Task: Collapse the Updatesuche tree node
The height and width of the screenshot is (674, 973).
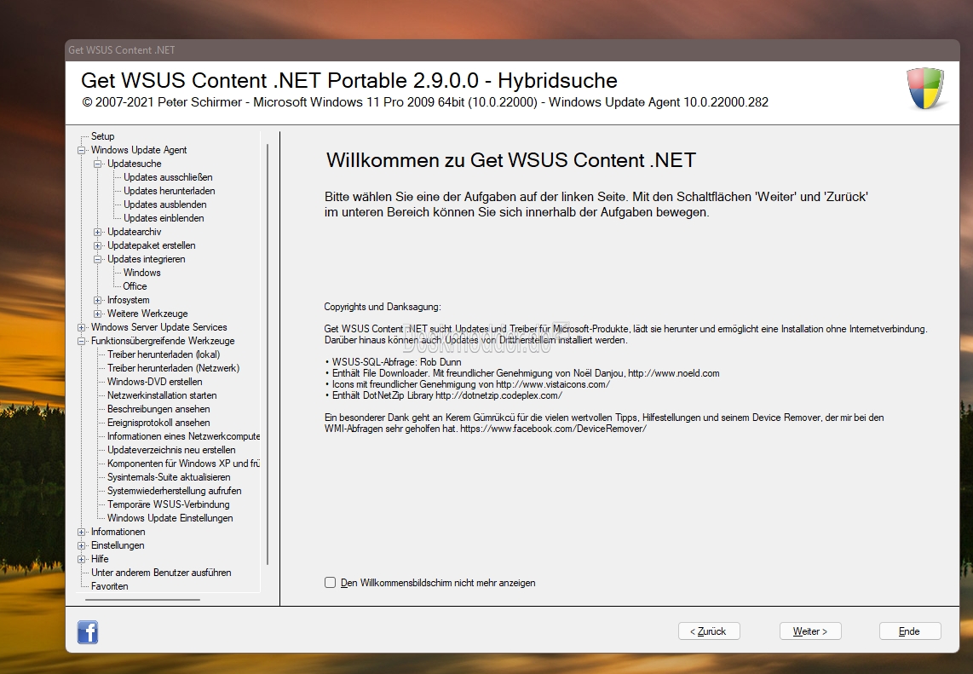Action: [97, 164]
